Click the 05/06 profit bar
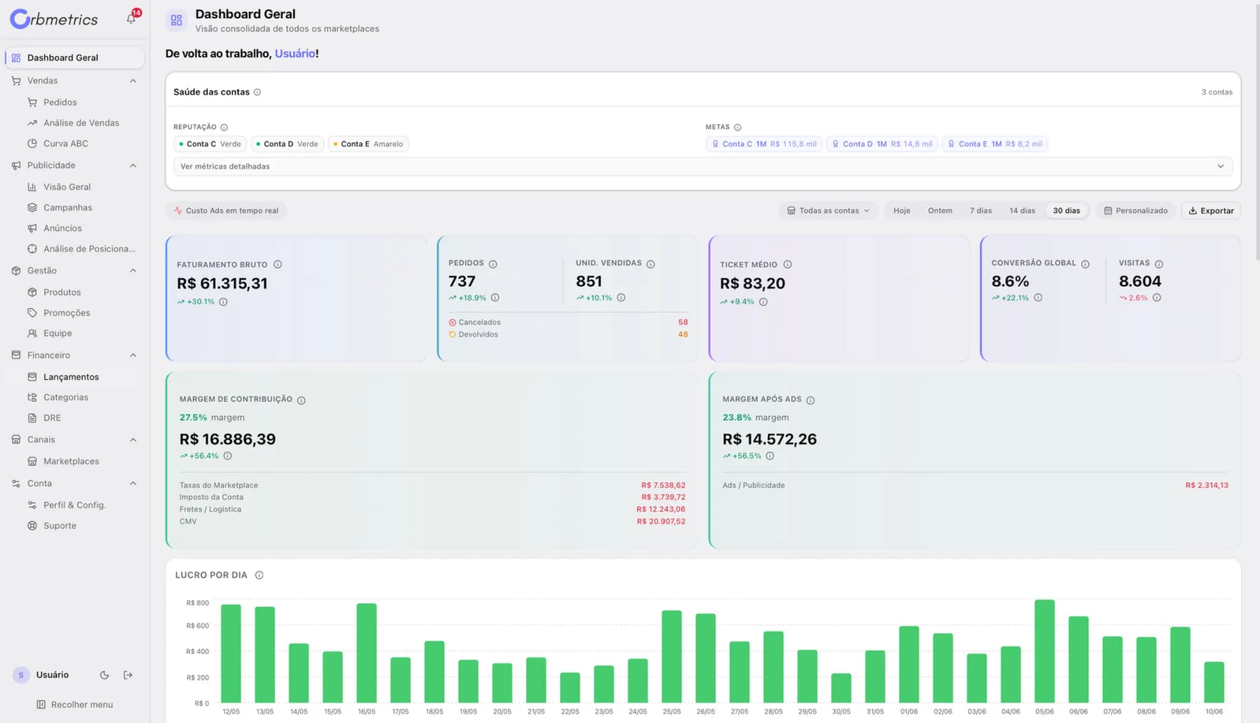 [x=1044, y=651]
